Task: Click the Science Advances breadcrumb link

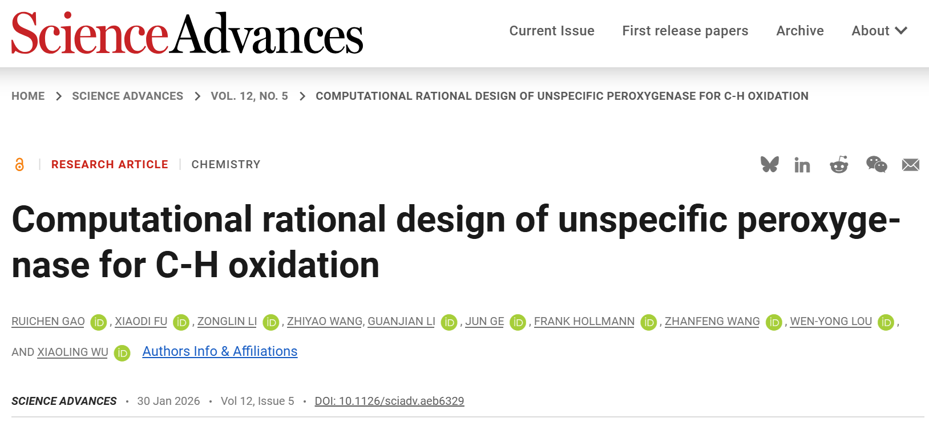Action: pos(127,96)
